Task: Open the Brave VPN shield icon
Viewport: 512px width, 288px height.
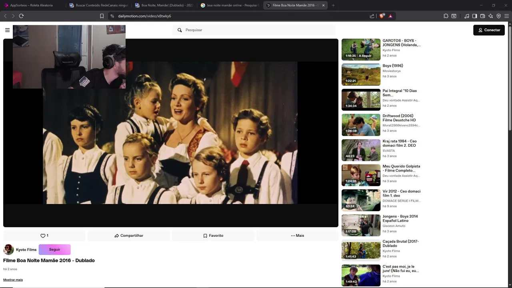Action: tap(498, 16)
